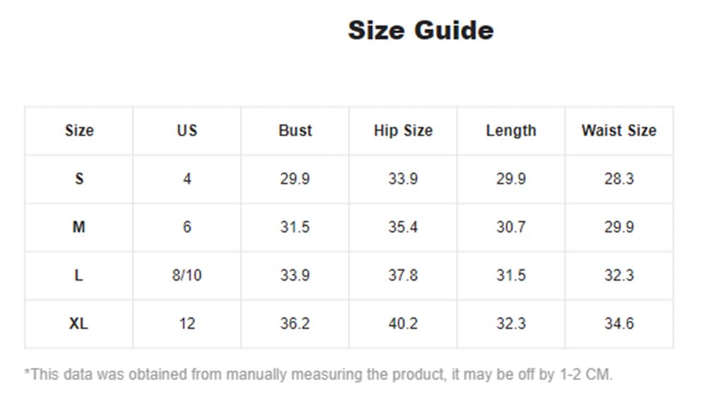Image resolution: width=707 pixels, height=400 pixels.
Task: Click the Size Guide heading
Action: tap(421, 30)
